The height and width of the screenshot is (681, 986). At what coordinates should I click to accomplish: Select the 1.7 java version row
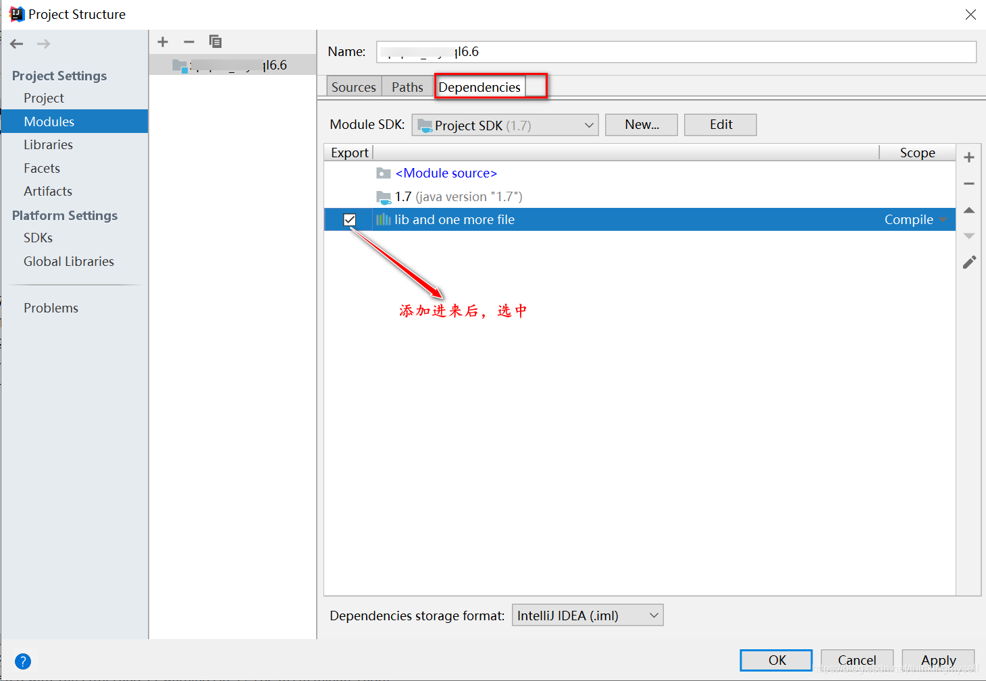640,197
